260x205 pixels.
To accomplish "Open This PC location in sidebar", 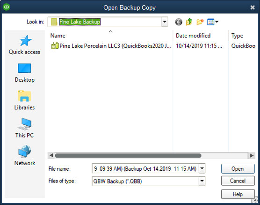I will [x=24, y=128].
